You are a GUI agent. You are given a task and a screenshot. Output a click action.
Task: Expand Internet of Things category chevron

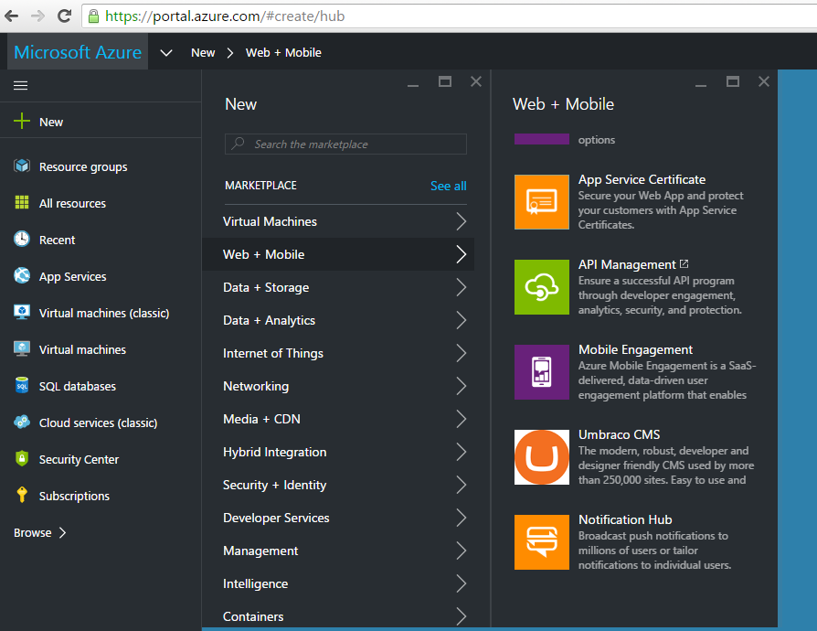tap(462, 353)
